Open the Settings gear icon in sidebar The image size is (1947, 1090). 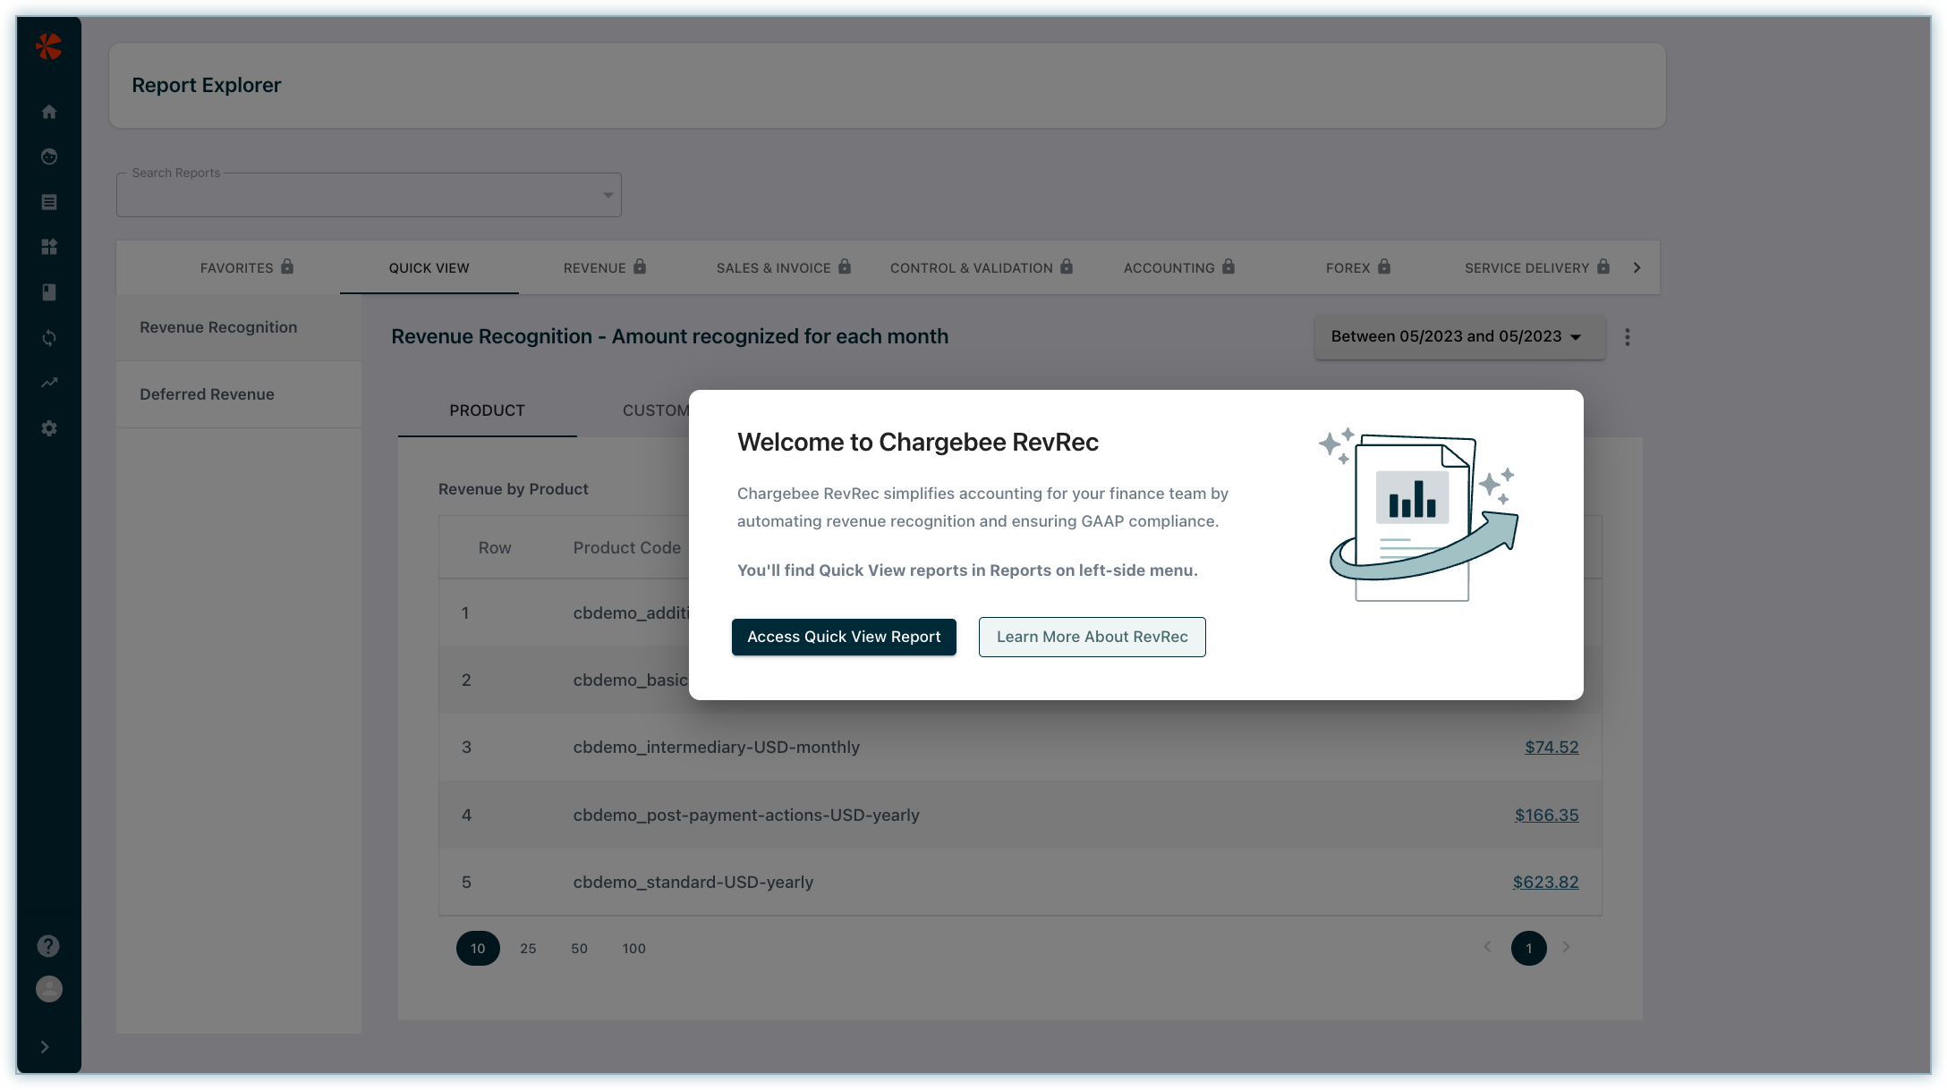[x=49, y=428]
